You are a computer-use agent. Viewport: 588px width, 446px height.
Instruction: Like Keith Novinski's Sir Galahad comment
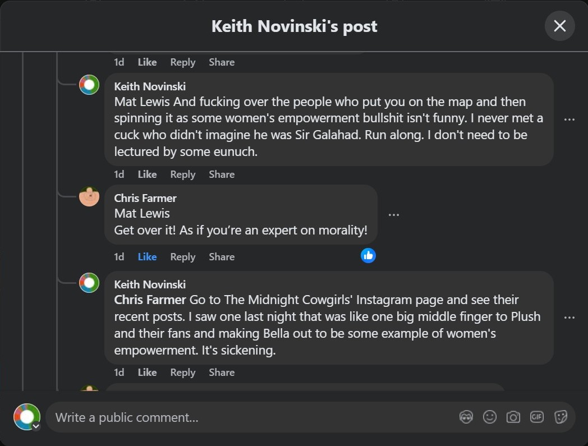pos(147,174)
